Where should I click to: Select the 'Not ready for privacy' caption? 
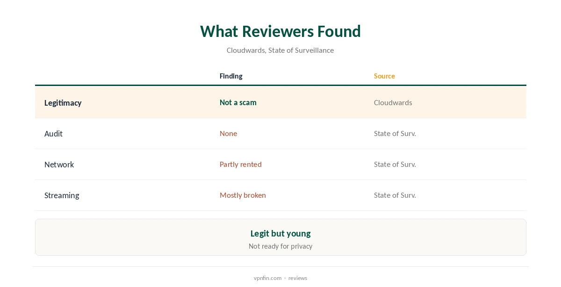click(x=280, y=246)
